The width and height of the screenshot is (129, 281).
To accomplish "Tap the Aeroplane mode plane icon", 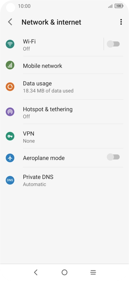I will 10,158.
